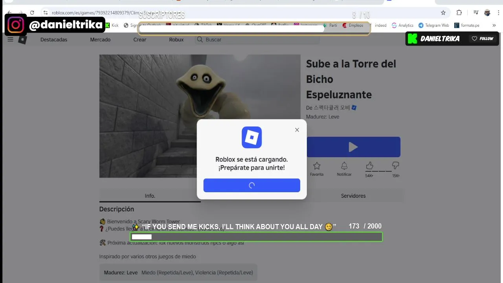Viewport: 503px width, 283px height.
Task: Go to Mercado in Roblox navigation
Action: point(100,39)
